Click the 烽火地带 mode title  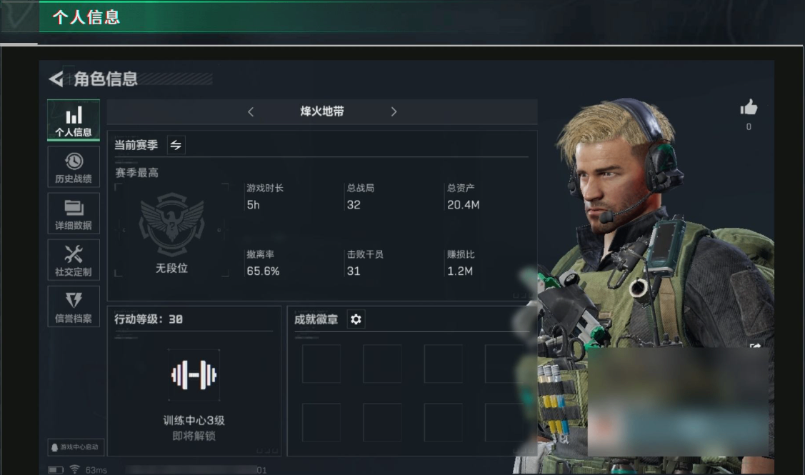[x=322, y=111]
